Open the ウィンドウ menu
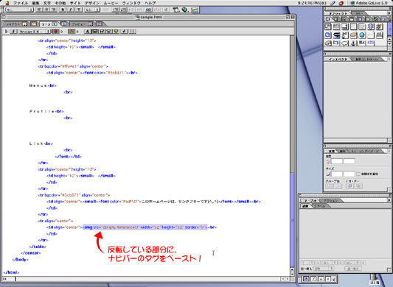Image resolution: width=393 pixels, height=287 pixels. click(131, 3)
